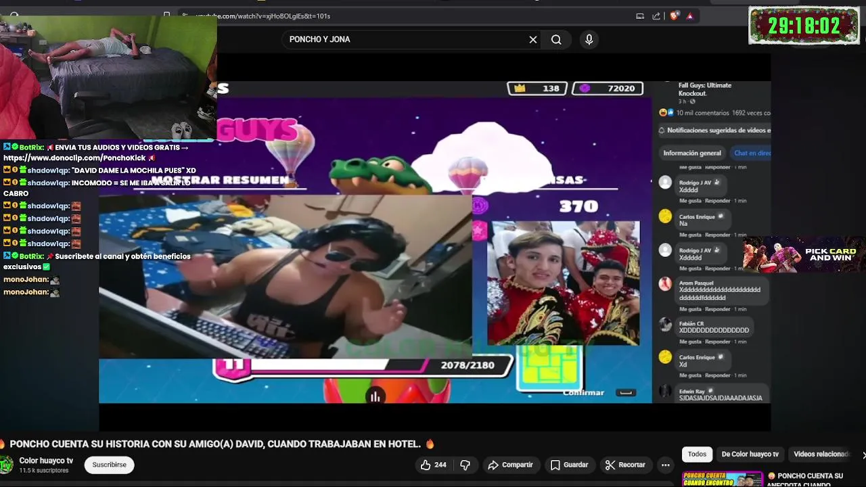Clear the YouTube search box text
This screenshot has width=866, height=487.
pyautogui.click(x=533, y=39)
